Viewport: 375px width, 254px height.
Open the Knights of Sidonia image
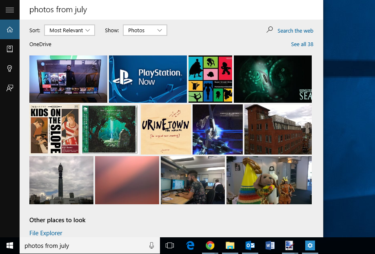pyautogui.click(x=217, y=129)
